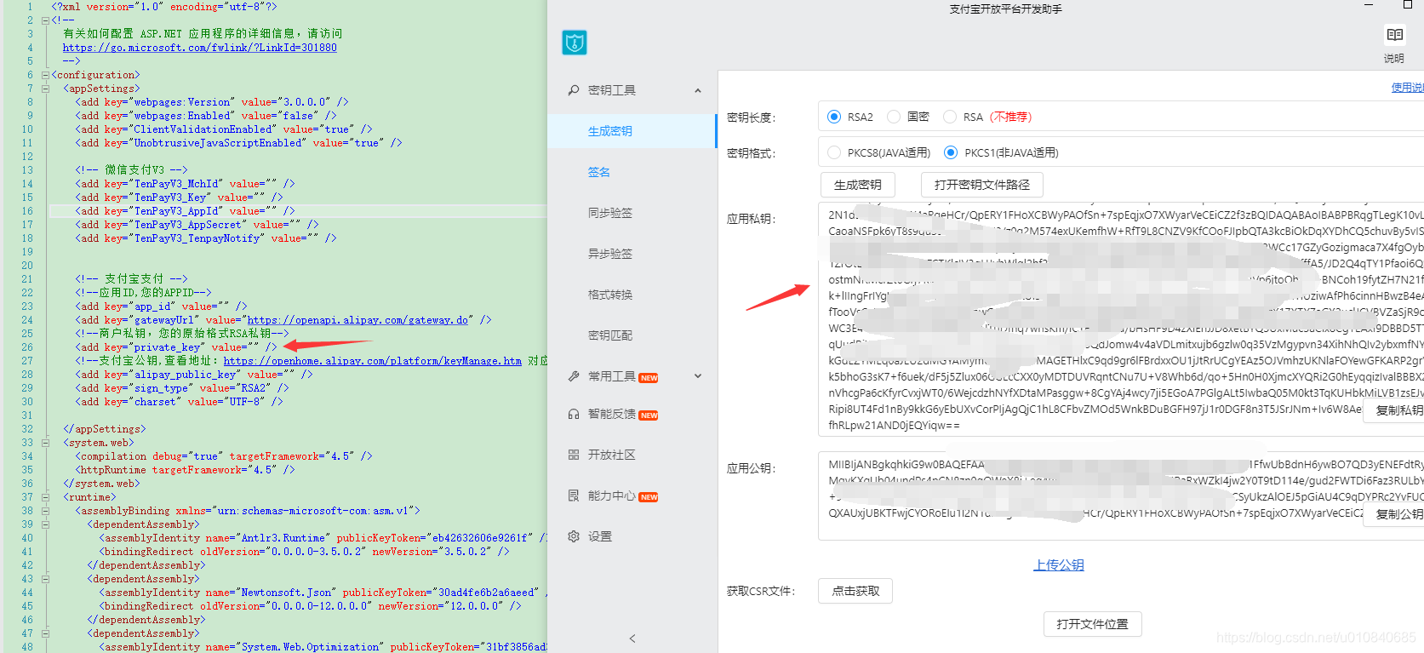Open the 异步验签 sidebar item
This screenshot has width=1424, height=653.
click(632, 254)
